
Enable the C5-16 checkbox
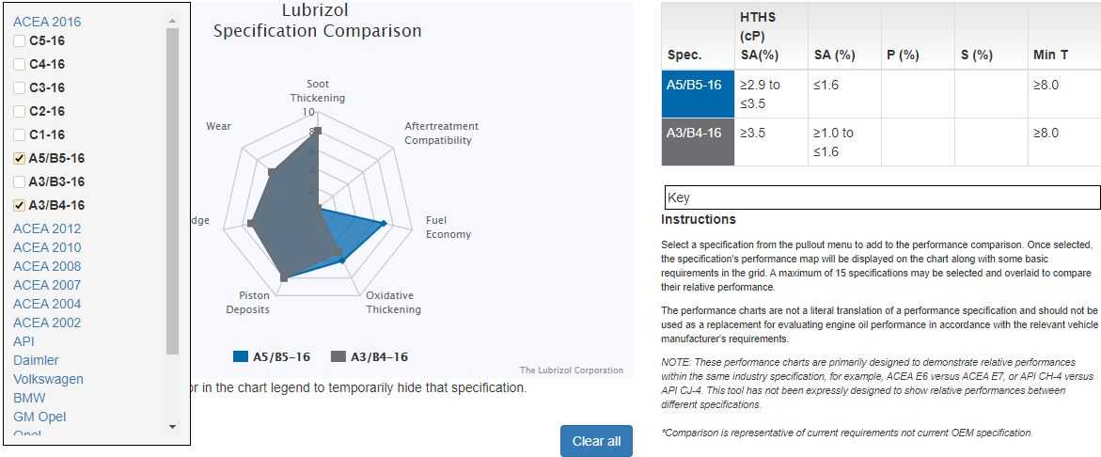coord(20,41)
